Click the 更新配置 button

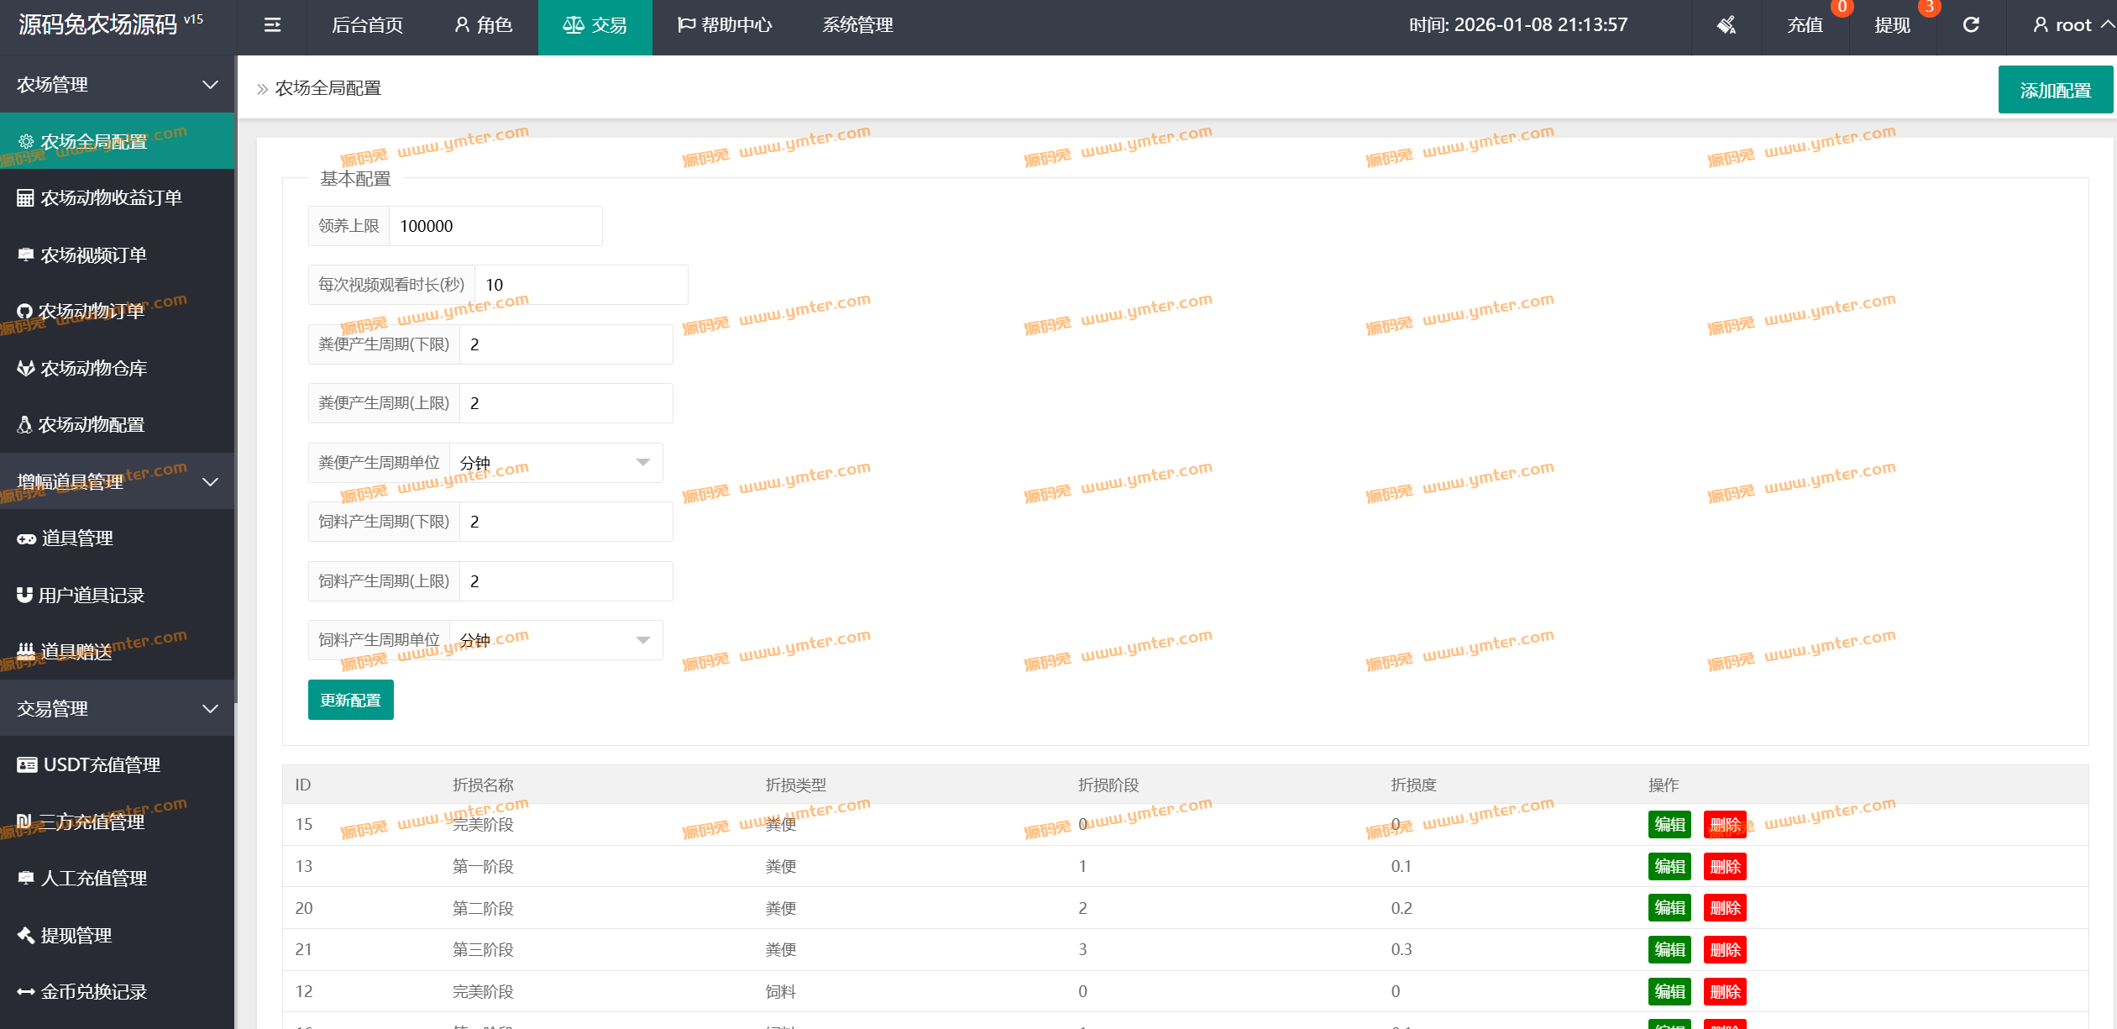(x=350, y=700)
